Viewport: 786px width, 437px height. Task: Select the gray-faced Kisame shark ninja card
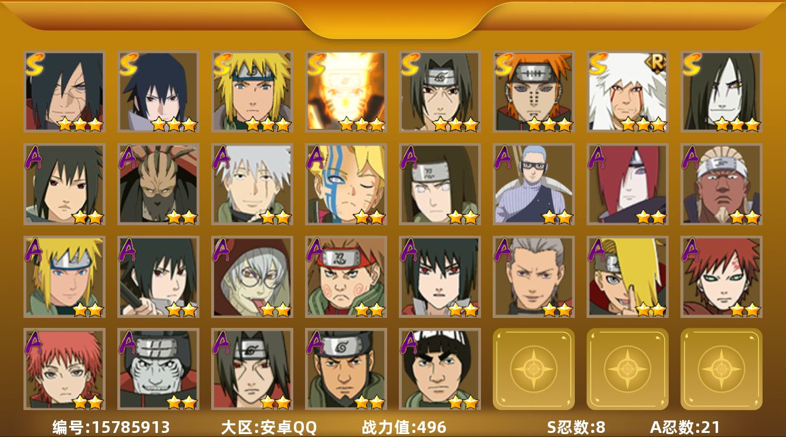tap(158, 369)
